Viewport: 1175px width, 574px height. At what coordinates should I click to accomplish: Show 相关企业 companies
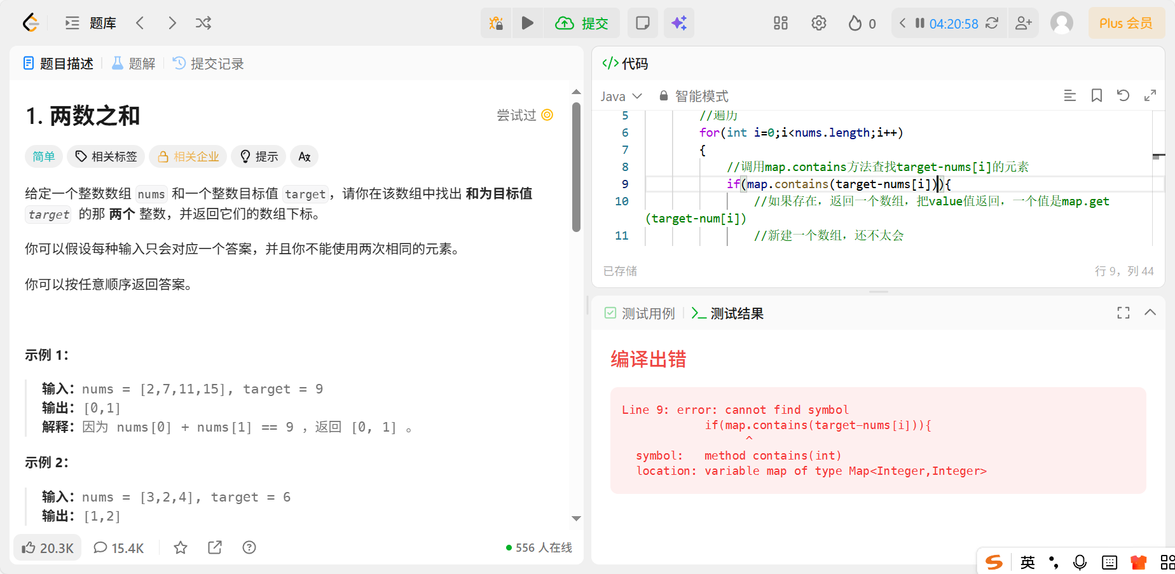tap(188, 156)
